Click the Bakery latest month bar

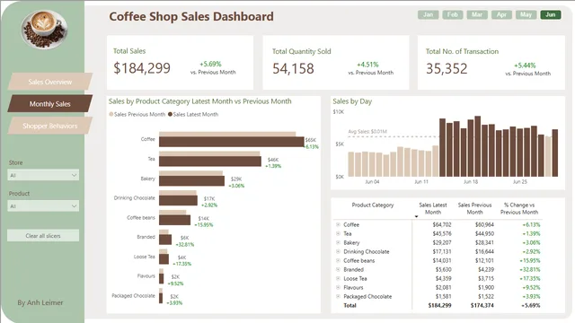191,181
